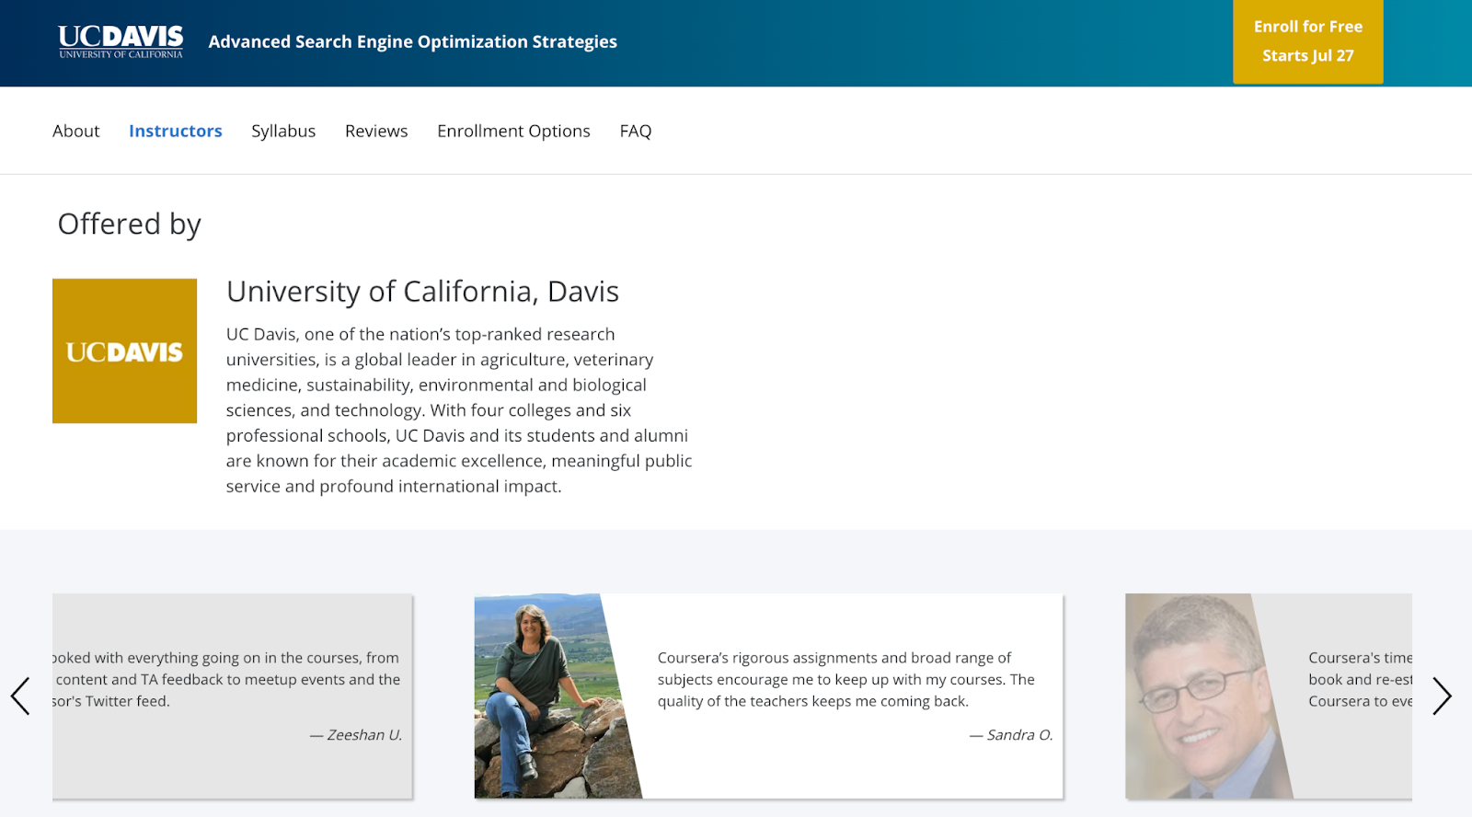
Task: Click the — Zeeshan U. attribution
Action: tap(355, 734)
